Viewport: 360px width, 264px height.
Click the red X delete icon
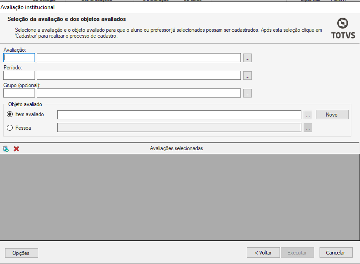[16, 148]
